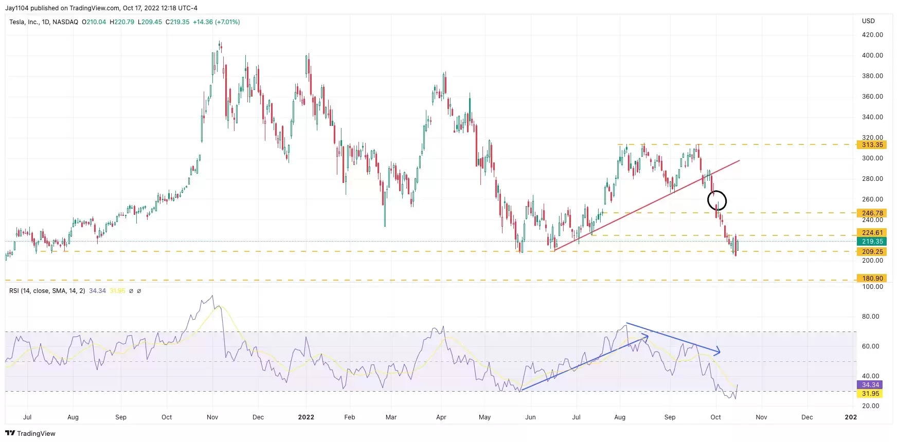The image size is (898, 442).
Task: Click the yellow 31.95 tag on RSI axis
Action: (870, 394)
